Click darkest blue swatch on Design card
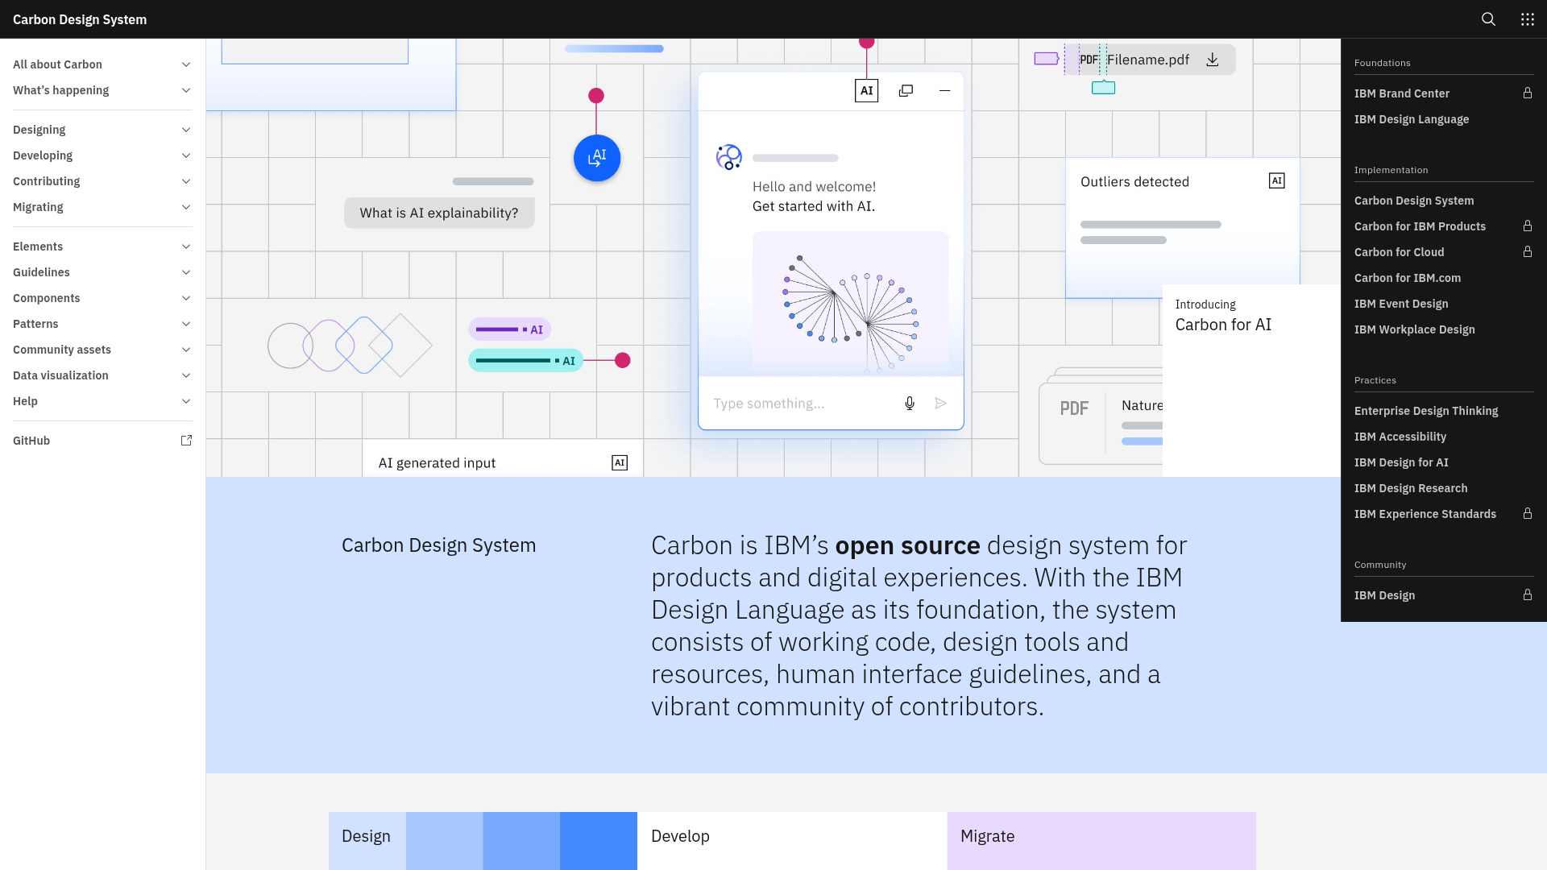 click(599, 841)
